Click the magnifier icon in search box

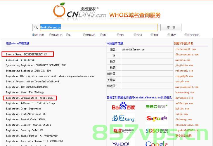[x=36, y=27]
